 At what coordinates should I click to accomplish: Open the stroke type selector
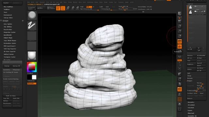(x=32, y=26)
